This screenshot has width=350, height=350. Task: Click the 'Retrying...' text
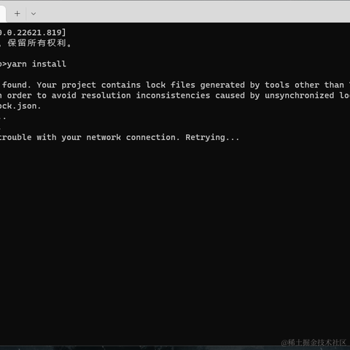coord(212,138)
